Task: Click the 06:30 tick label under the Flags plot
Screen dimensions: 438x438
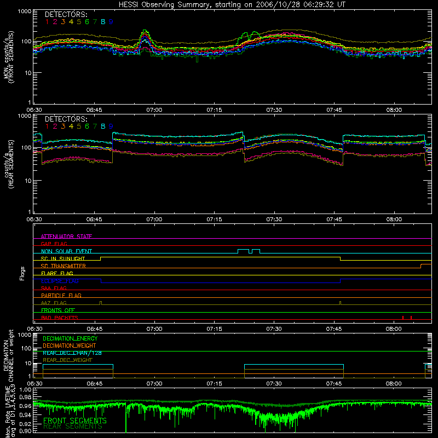Action: tap(34, 329)
